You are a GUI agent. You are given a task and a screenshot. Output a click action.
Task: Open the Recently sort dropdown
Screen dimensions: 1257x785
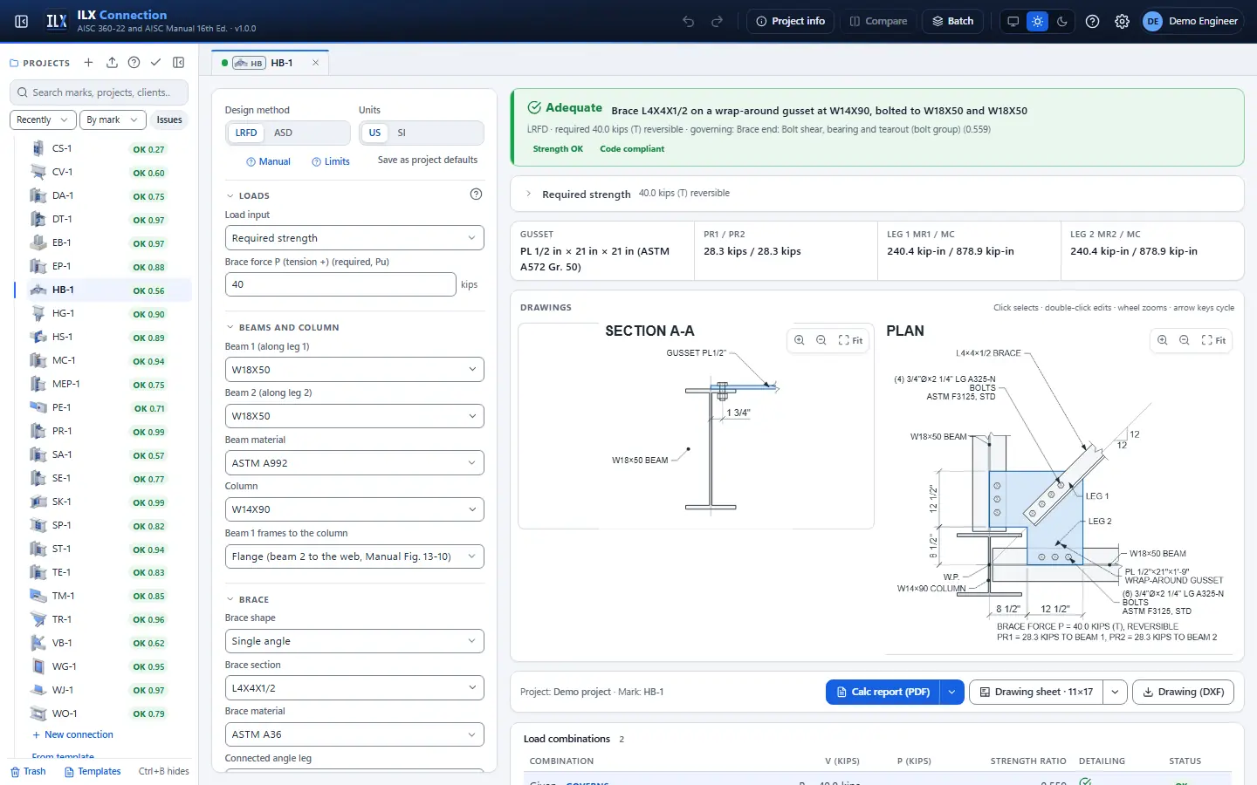42,119
